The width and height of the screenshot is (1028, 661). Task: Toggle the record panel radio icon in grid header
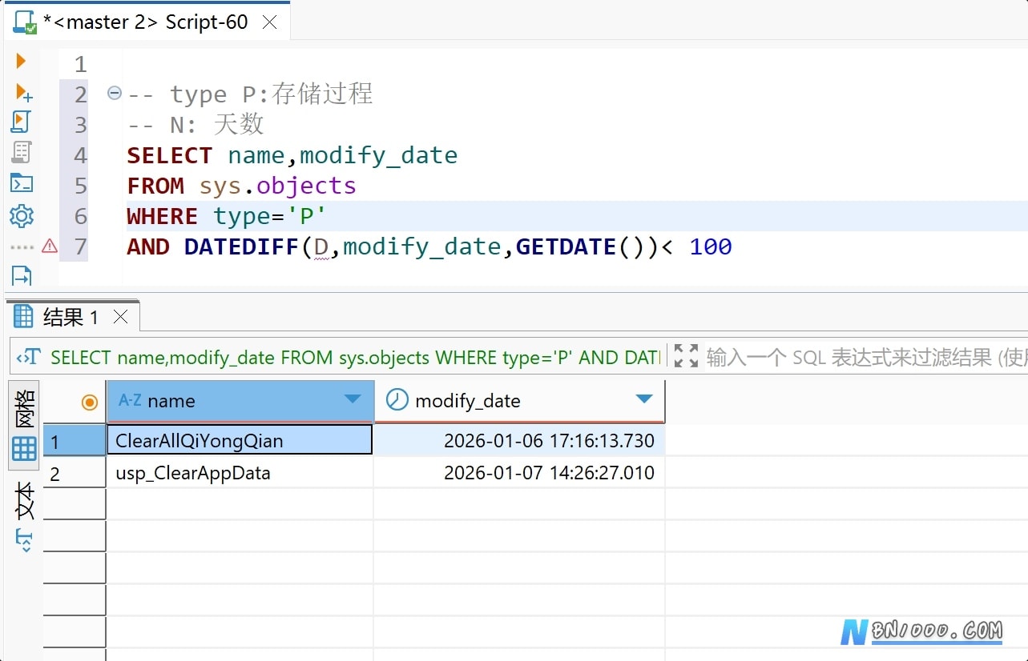[90, 402]
